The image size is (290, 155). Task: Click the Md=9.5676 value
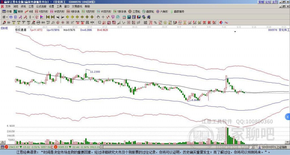point(69,30)
